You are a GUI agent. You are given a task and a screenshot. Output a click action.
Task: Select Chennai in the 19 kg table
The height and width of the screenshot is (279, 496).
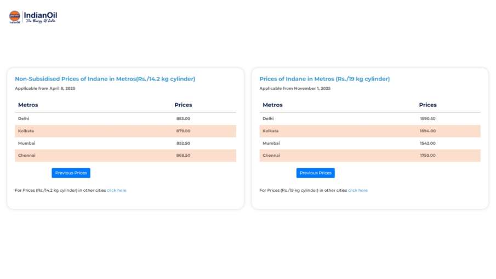271,155
